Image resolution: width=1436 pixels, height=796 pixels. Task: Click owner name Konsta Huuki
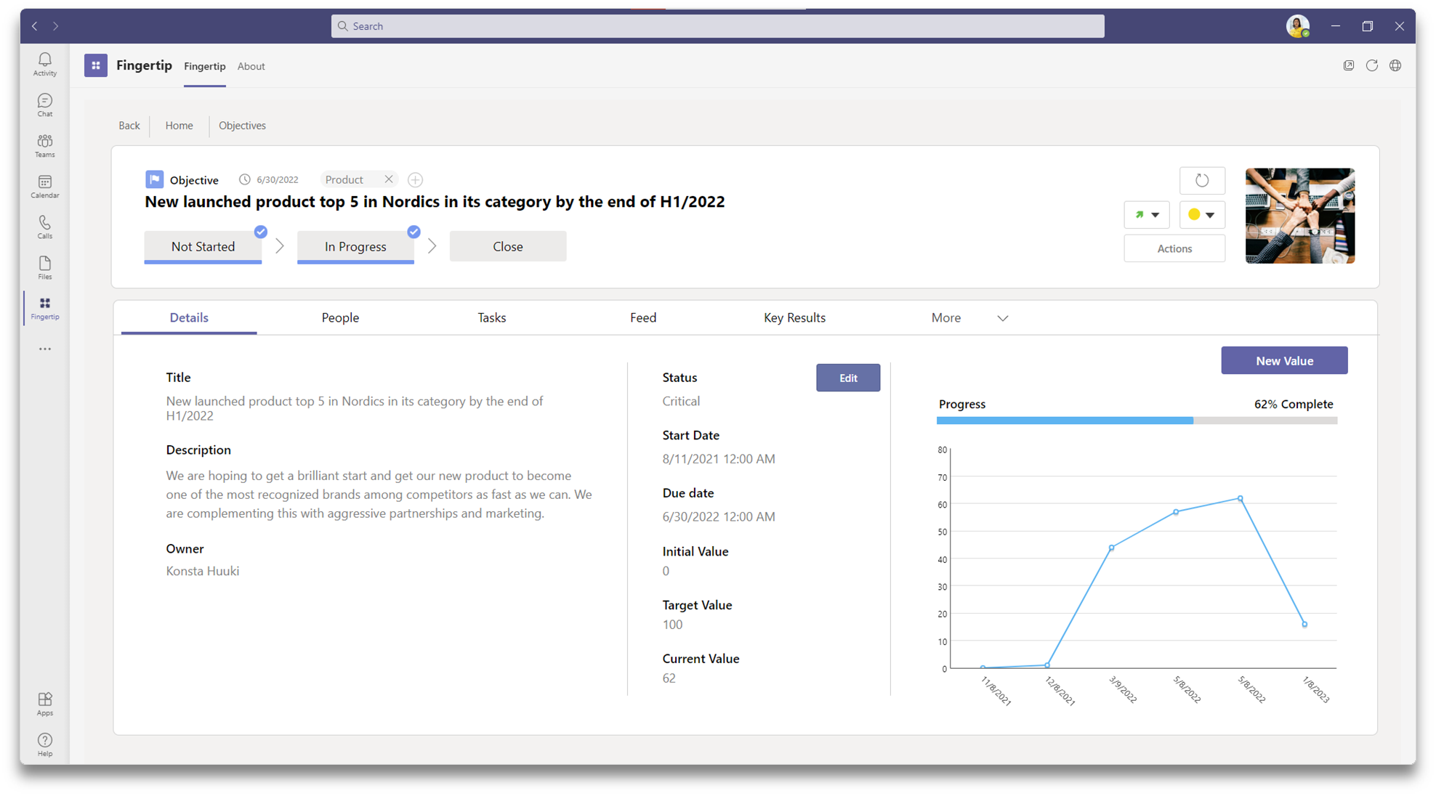(203, 571)
